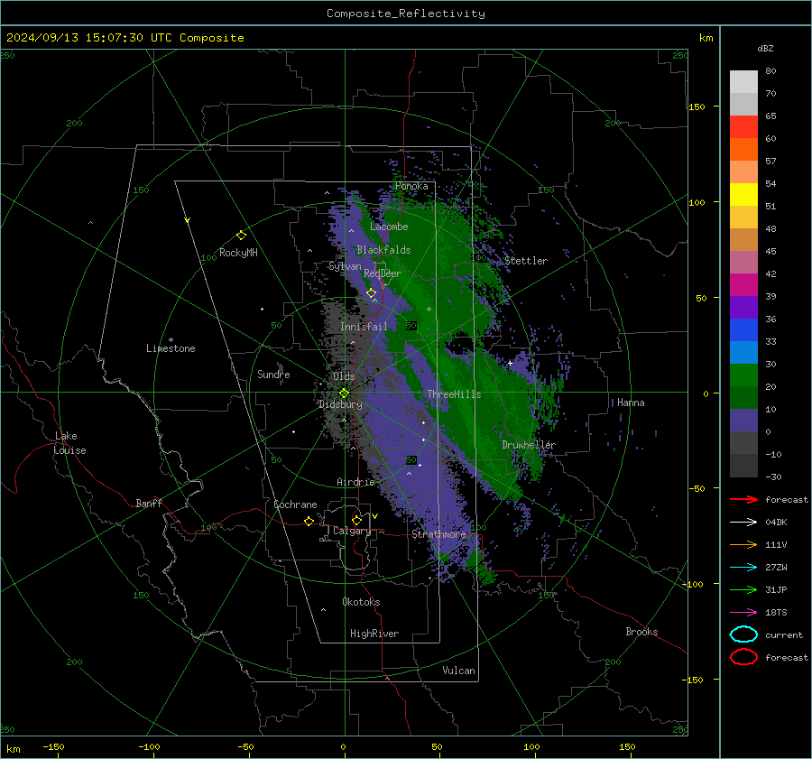The width and height of the screenshot is (812, 759).
Task: Click the Ponoka city label
Action: (411, 186)
